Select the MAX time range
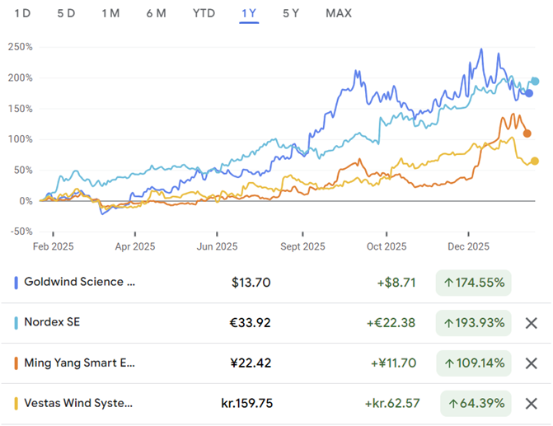Viewport: 553px width, 426px height. 339,13
